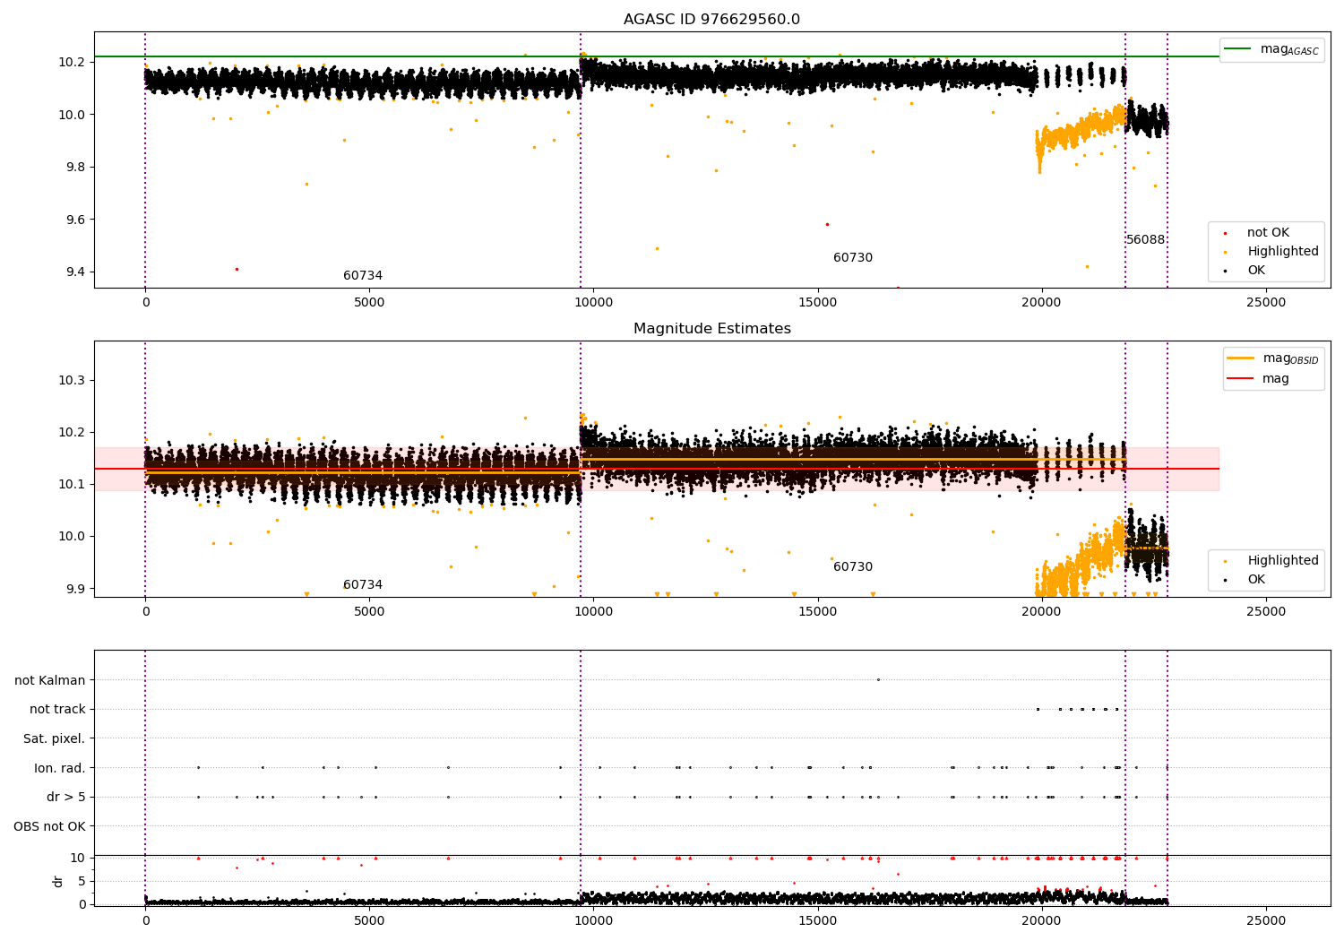Click the red not-OK point near 9.4 in the top plot
Screen dimensions: 1344x941
237,269
